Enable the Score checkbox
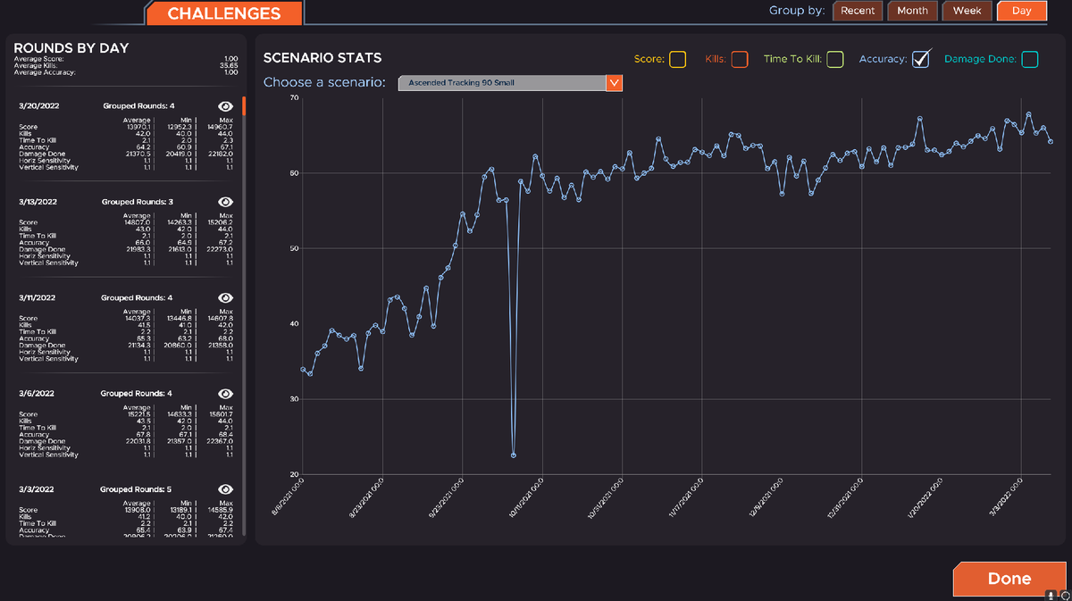Image resolution: width=1072 pixels, height=601 pixels. click(677, 60)
